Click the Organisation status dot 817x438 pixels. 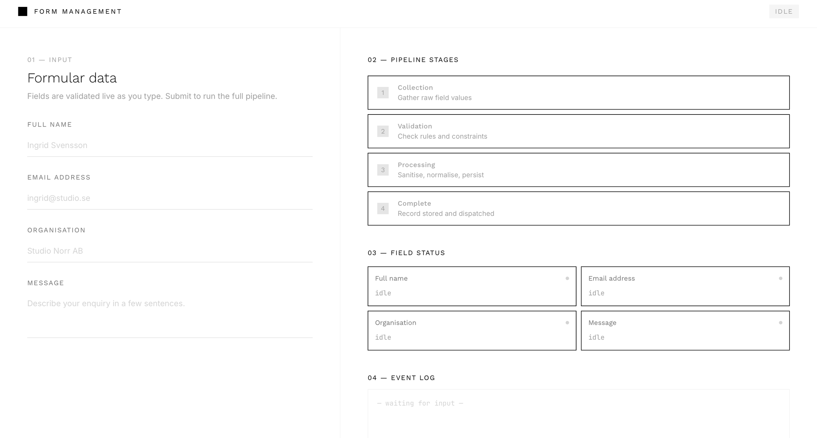point(567,323)
